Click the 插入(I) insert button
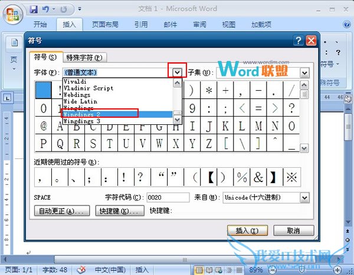This screenshot has height=275, width=354. point(247,231)
